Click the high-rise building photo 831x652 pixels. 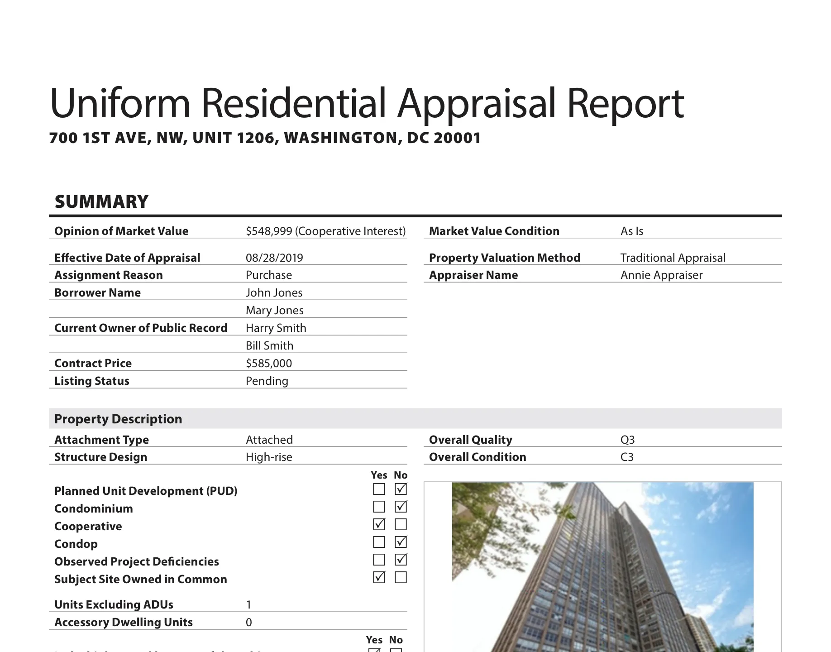coord(602,567)
